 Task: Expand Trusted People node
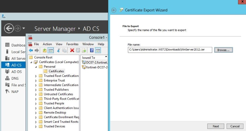click(36, 104)
